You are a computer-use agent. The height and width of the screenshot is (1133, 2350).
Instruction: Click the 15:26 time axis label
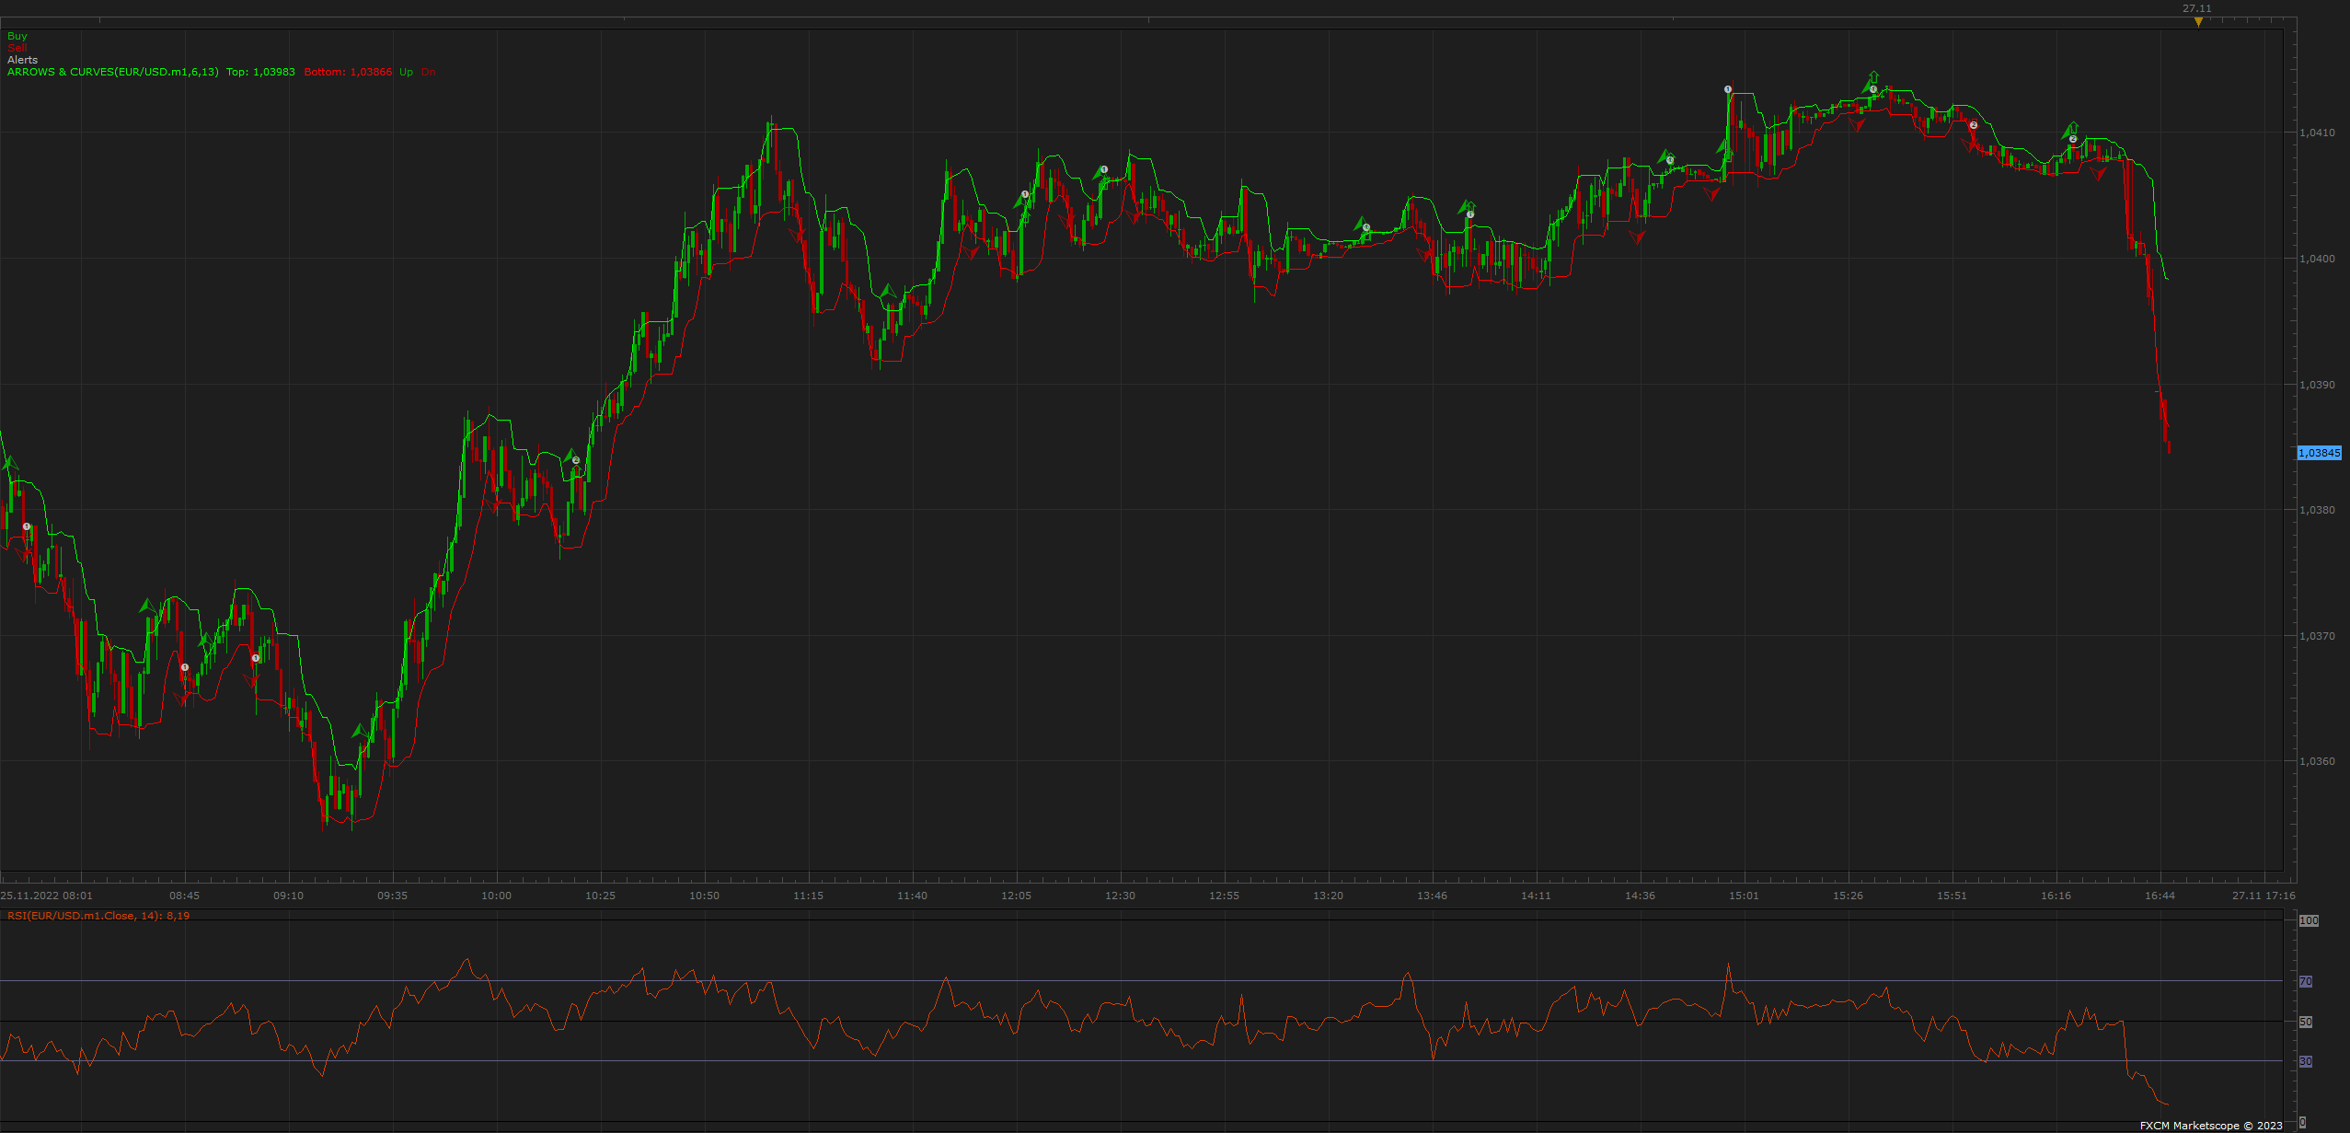click(x=1848, y=896)
